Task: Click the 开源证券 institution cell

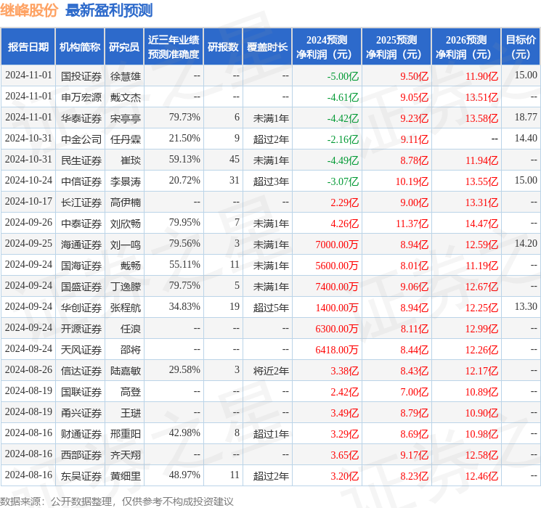Action: coord(81,329)
